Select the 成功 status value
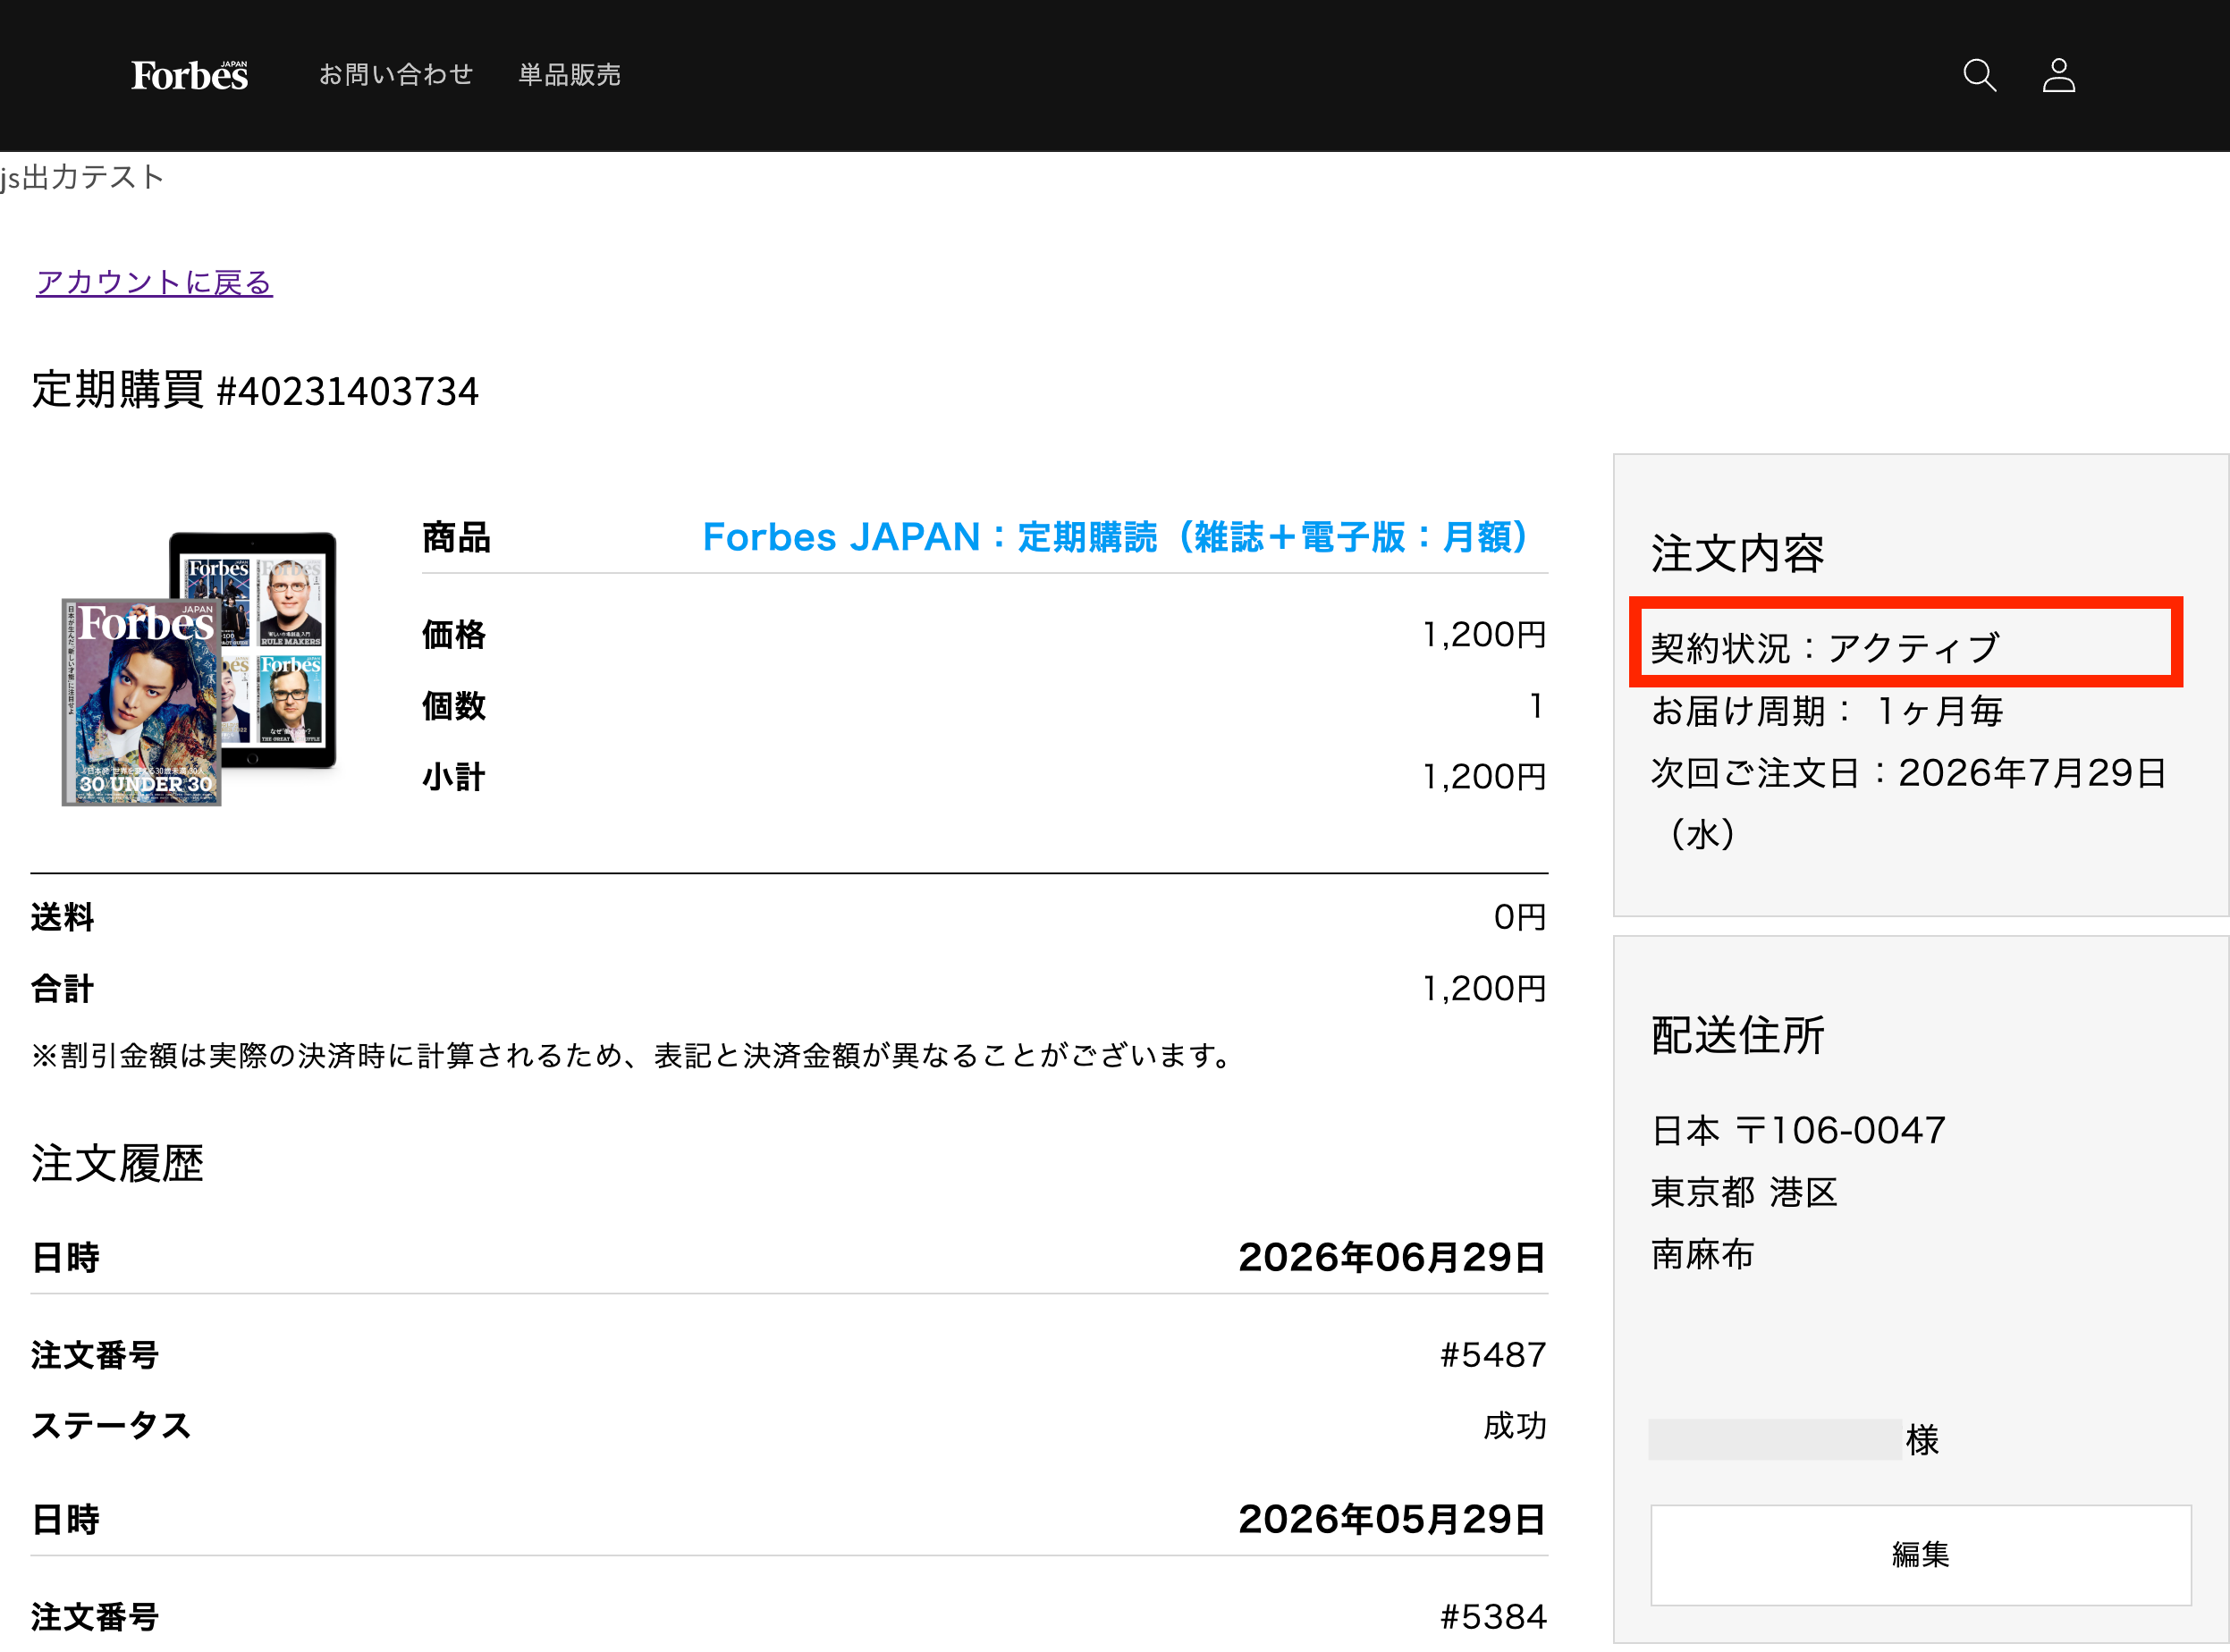The height and width of the screenshot is (1652, 2230). coord(1515,1426)
